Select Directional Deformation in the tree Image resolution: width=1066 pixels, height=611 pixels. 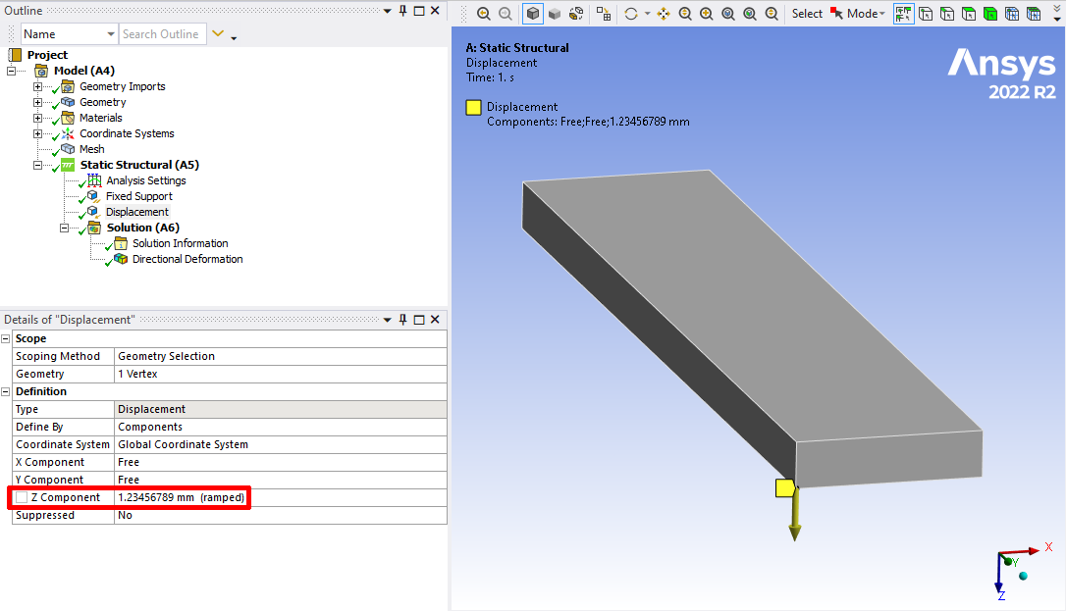click(187, 259)
